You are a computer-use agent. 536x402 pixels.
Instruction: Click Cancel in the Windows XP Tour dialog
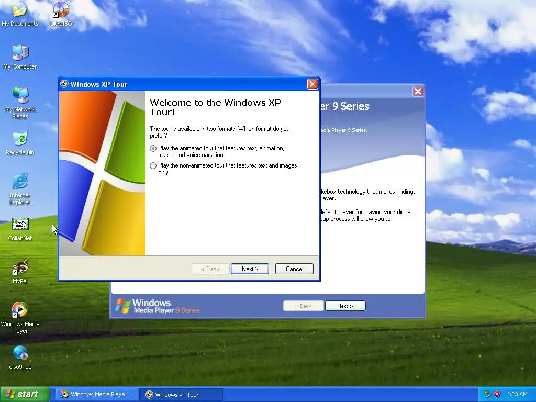[x=294, y=269]
